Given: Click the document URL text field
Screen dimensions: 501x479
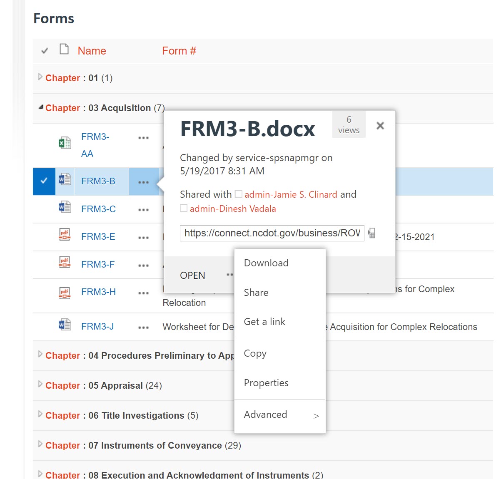Looking at the screenshot, I should (272, 233).
